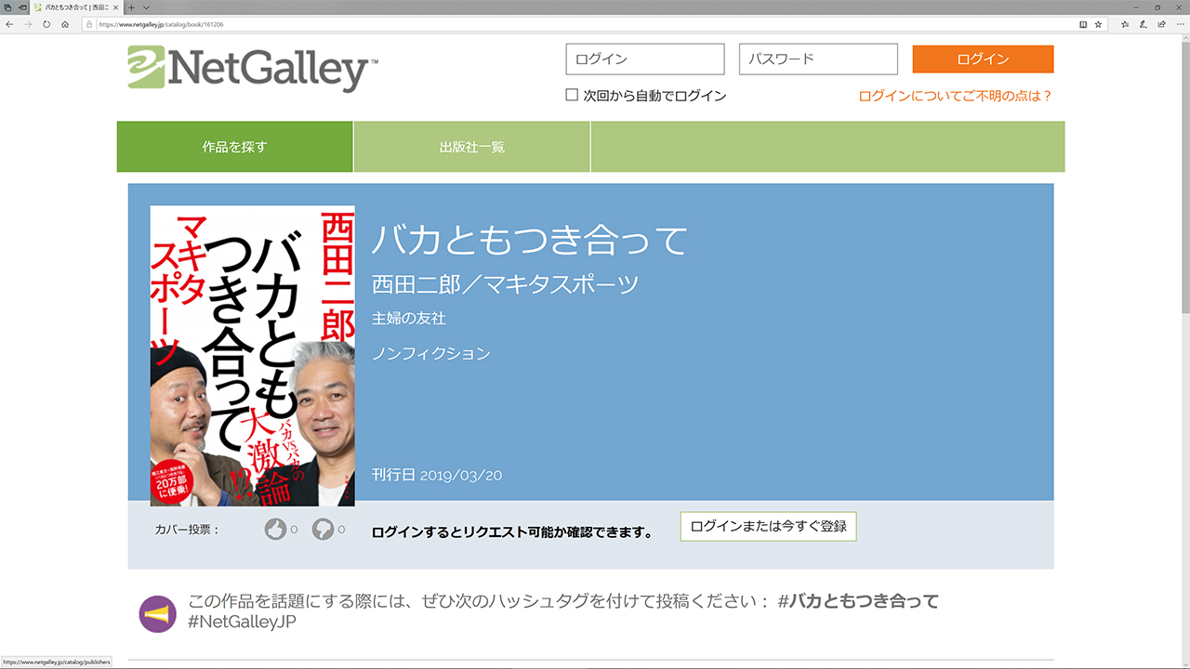The height and width of the screenshot is (669, 1190).
Task: Click the #NetGalleyJP hashtag text
Action: tap(242, 622)
